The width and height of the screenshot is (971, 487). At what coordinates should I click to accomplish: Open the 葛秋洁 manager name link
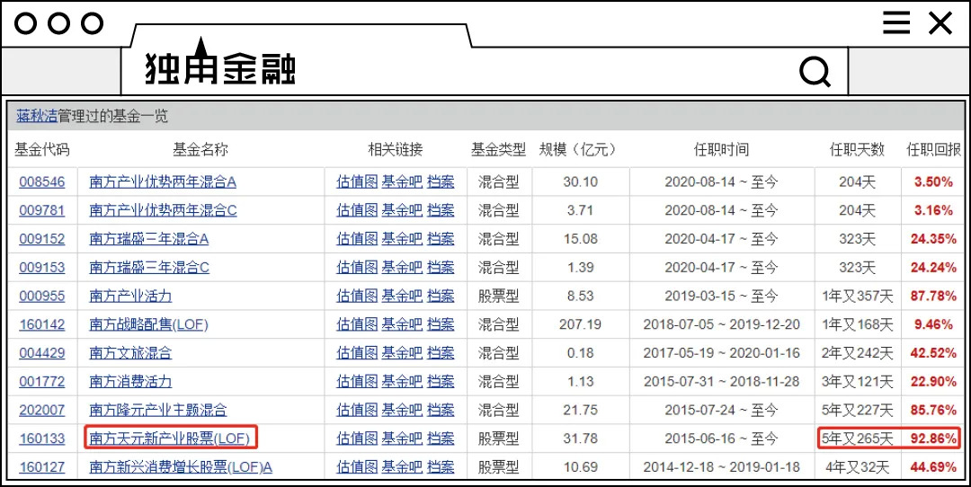(x=37, y=116)
